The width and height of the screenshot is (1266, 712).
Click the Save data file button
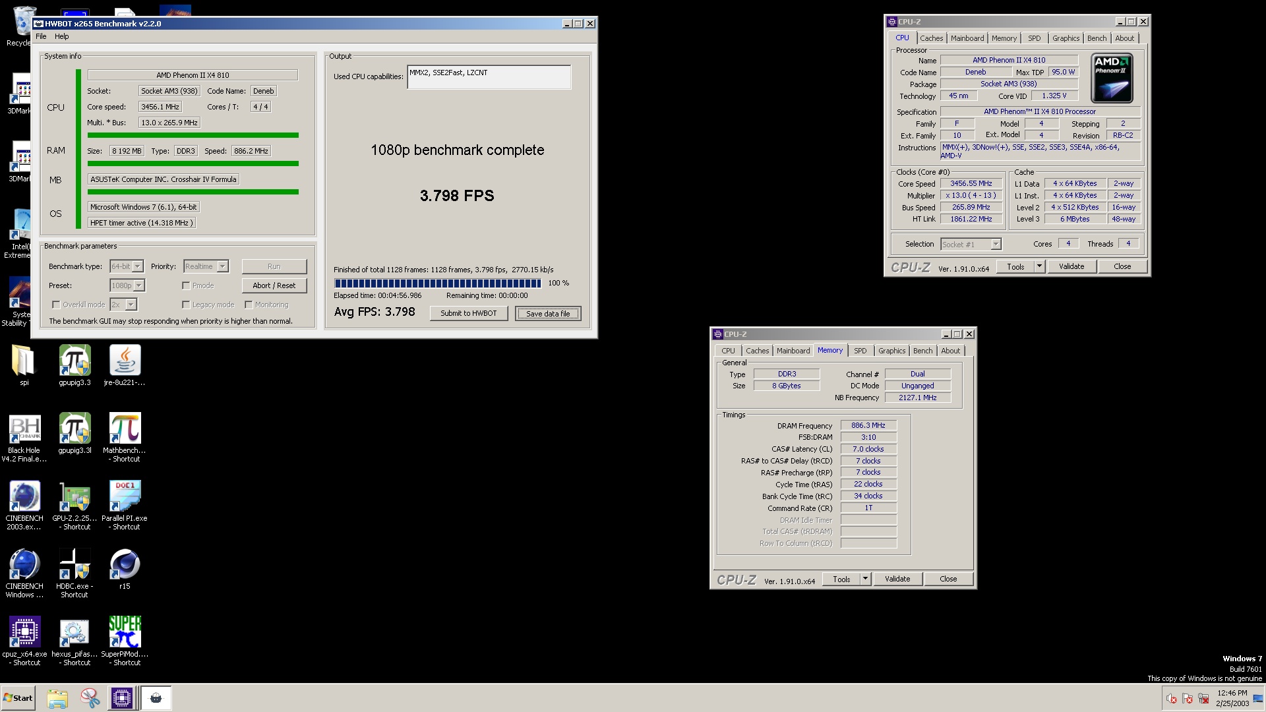tap(548, 314)
